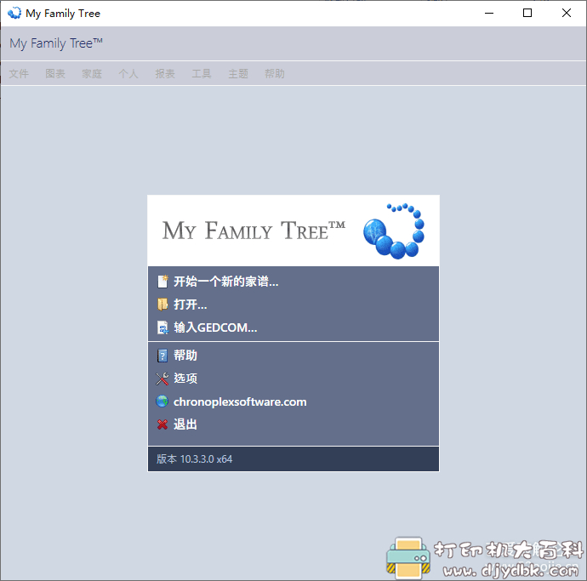Click the red X exit icon
This screenshot has height=581, width=587.
pos(162,424)
